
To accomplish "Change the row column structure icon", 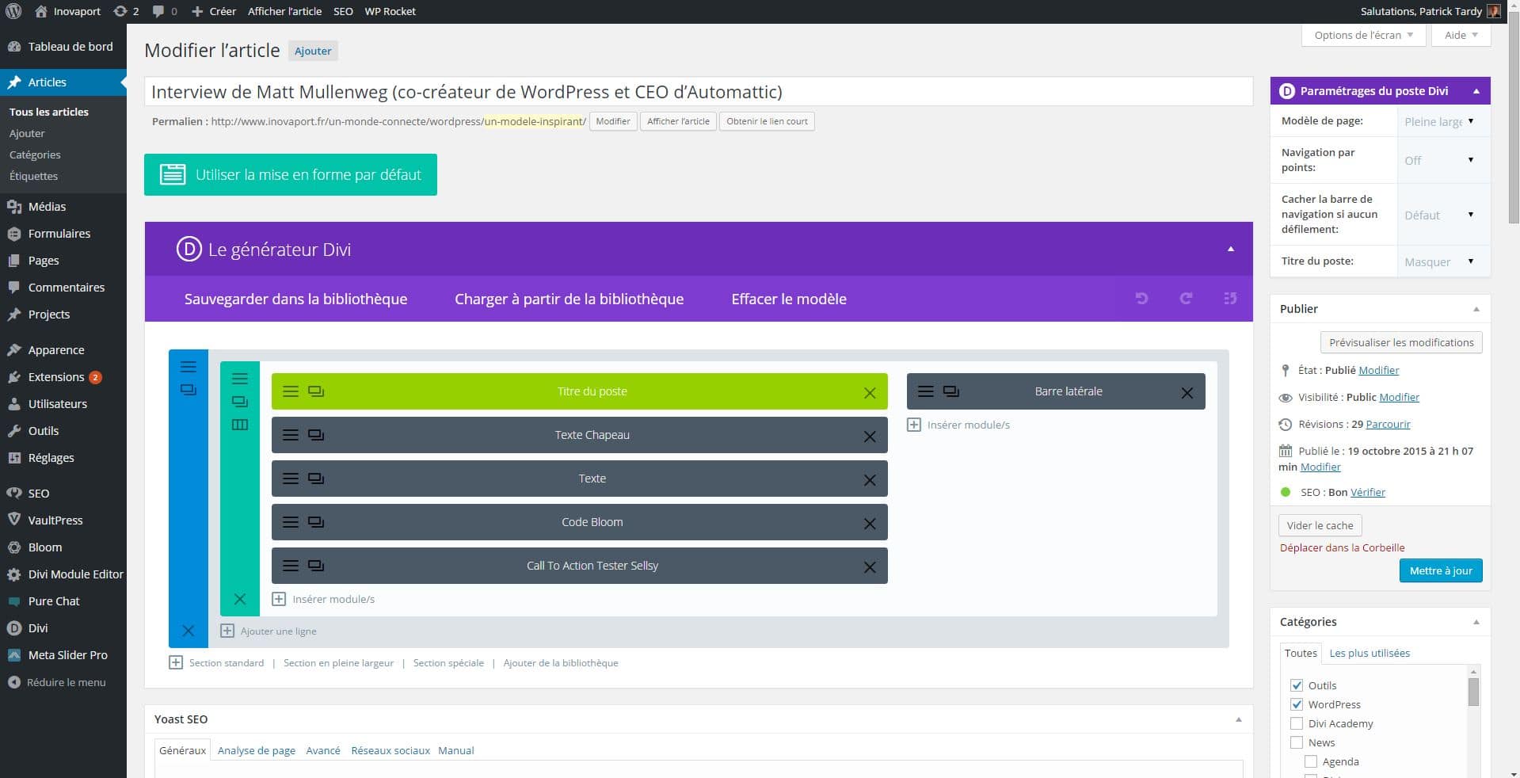I will pos(240,425).
